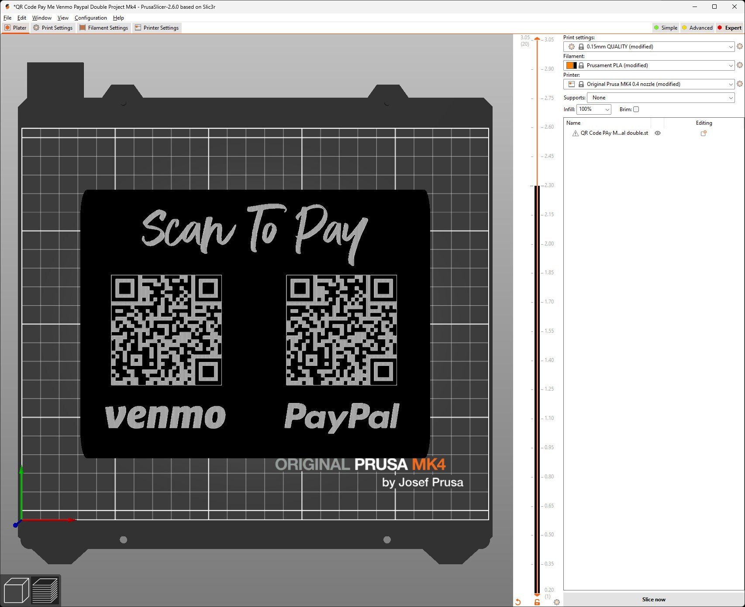The height and width of the screenshot is (607, 745).
Task: Switch to Simple mode
Action: click(x=666, y=27)
